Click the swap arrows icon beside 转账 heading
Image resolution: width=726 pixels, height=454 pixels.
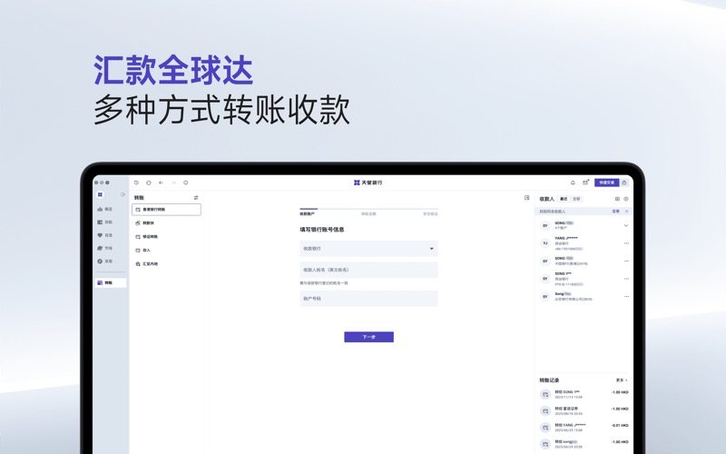tap(196, 198)
